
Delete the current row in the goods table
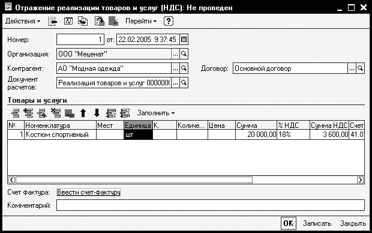pyautogui.click(x=56, y=113)
